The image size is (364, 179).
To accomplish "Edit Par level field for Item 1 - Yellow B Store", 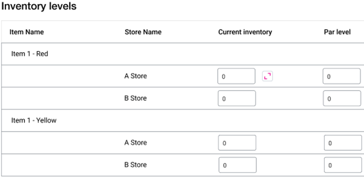I will 342,165.
